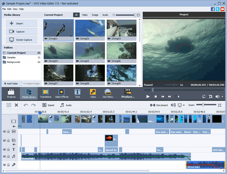Redo the last action
The width and height of the screenshot is (227, 174).
33,105
